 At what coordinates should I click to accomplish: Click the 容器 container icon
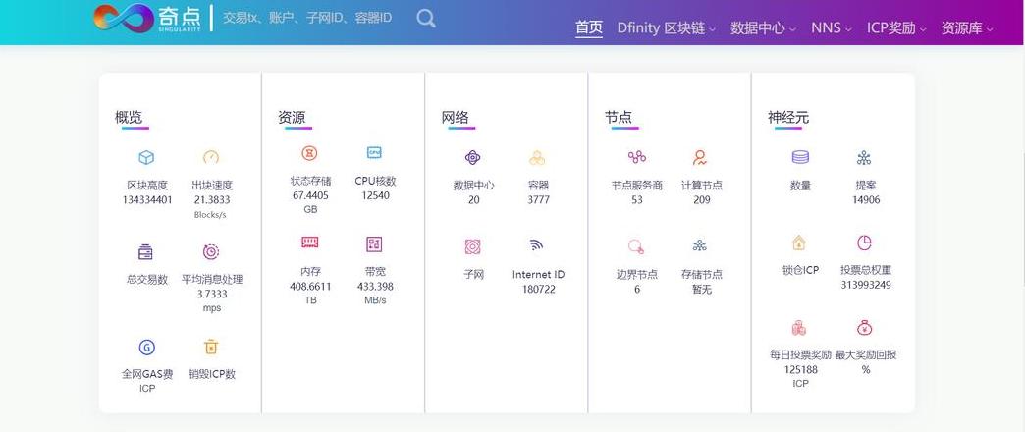(537, 157)
